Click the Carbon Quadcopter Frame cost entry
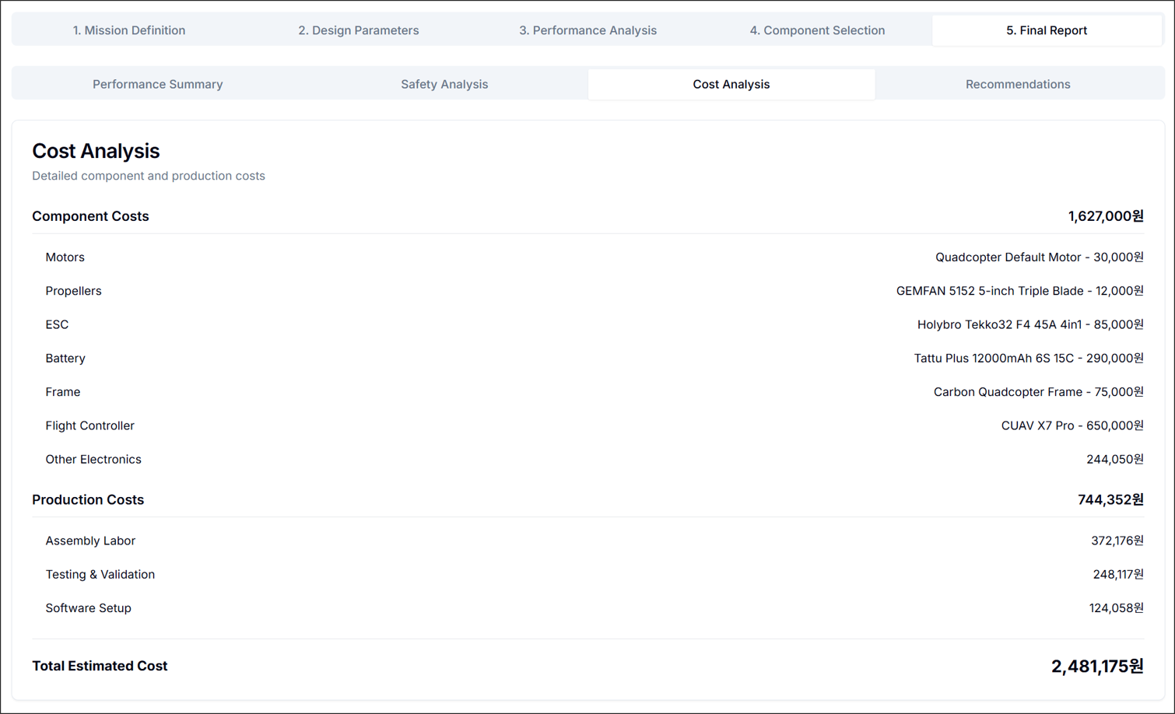 (1038, 392)
